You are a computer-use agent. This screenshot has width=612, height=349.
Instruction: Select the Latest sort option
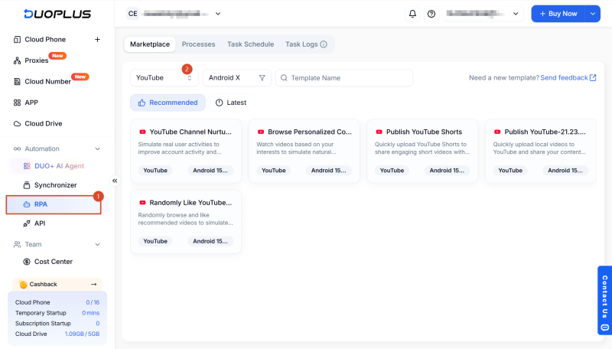coord(231,103)
